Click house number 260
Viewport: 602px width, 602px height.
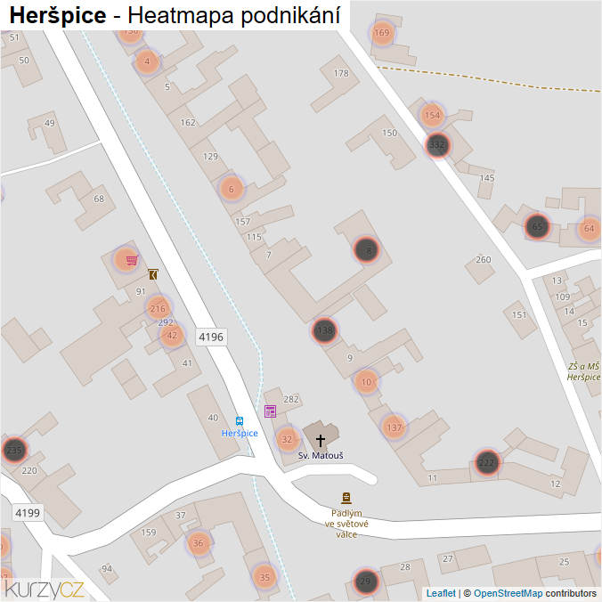(x=484, y=259)
